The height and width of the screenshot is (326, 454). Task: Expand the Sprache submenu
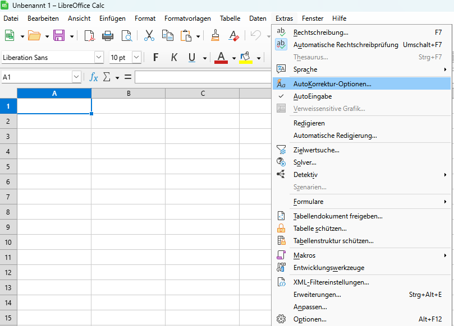[x=305, y=69]
